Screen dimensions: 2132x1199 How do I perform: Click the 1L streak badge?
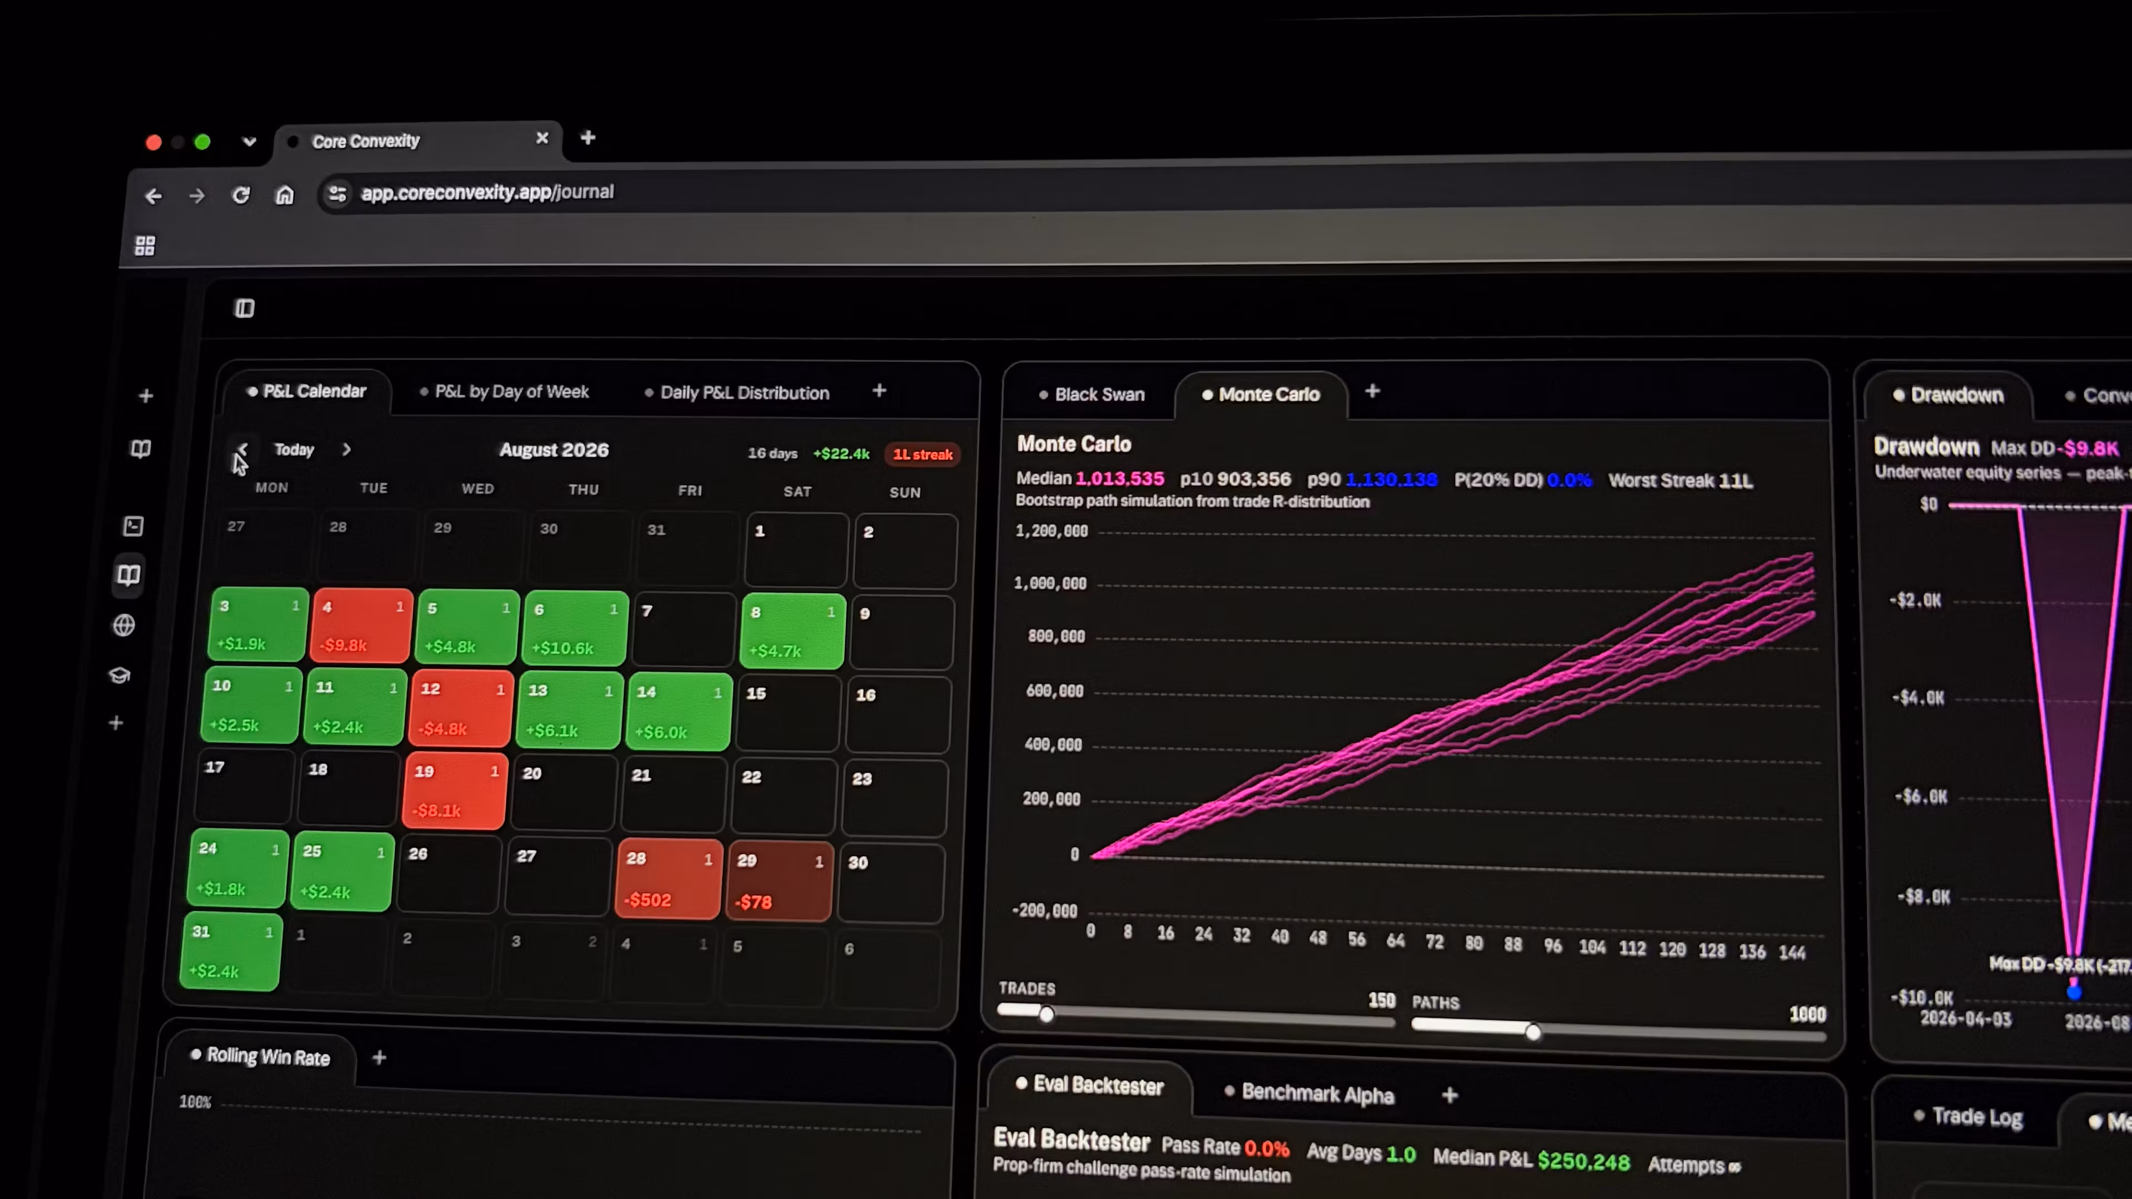922,454
